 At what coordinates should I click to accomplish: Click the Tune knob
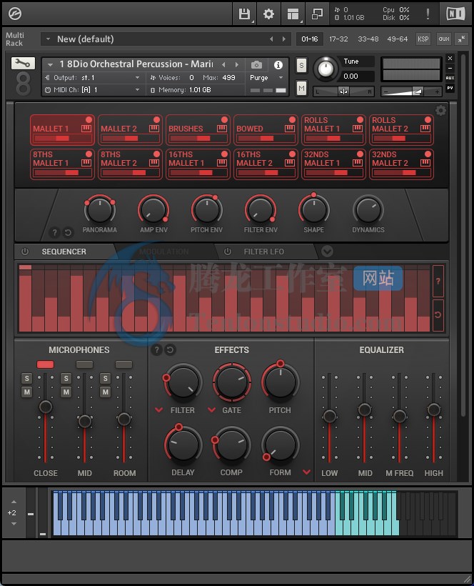pos(326,69)
